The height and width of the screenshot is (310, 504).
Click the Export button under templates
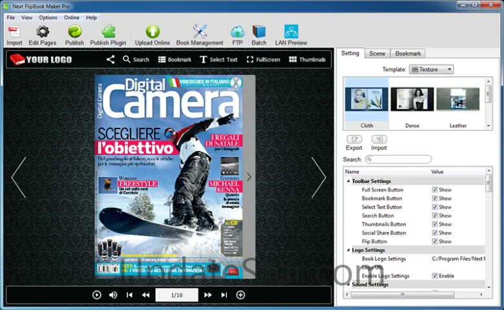(354, 140)
